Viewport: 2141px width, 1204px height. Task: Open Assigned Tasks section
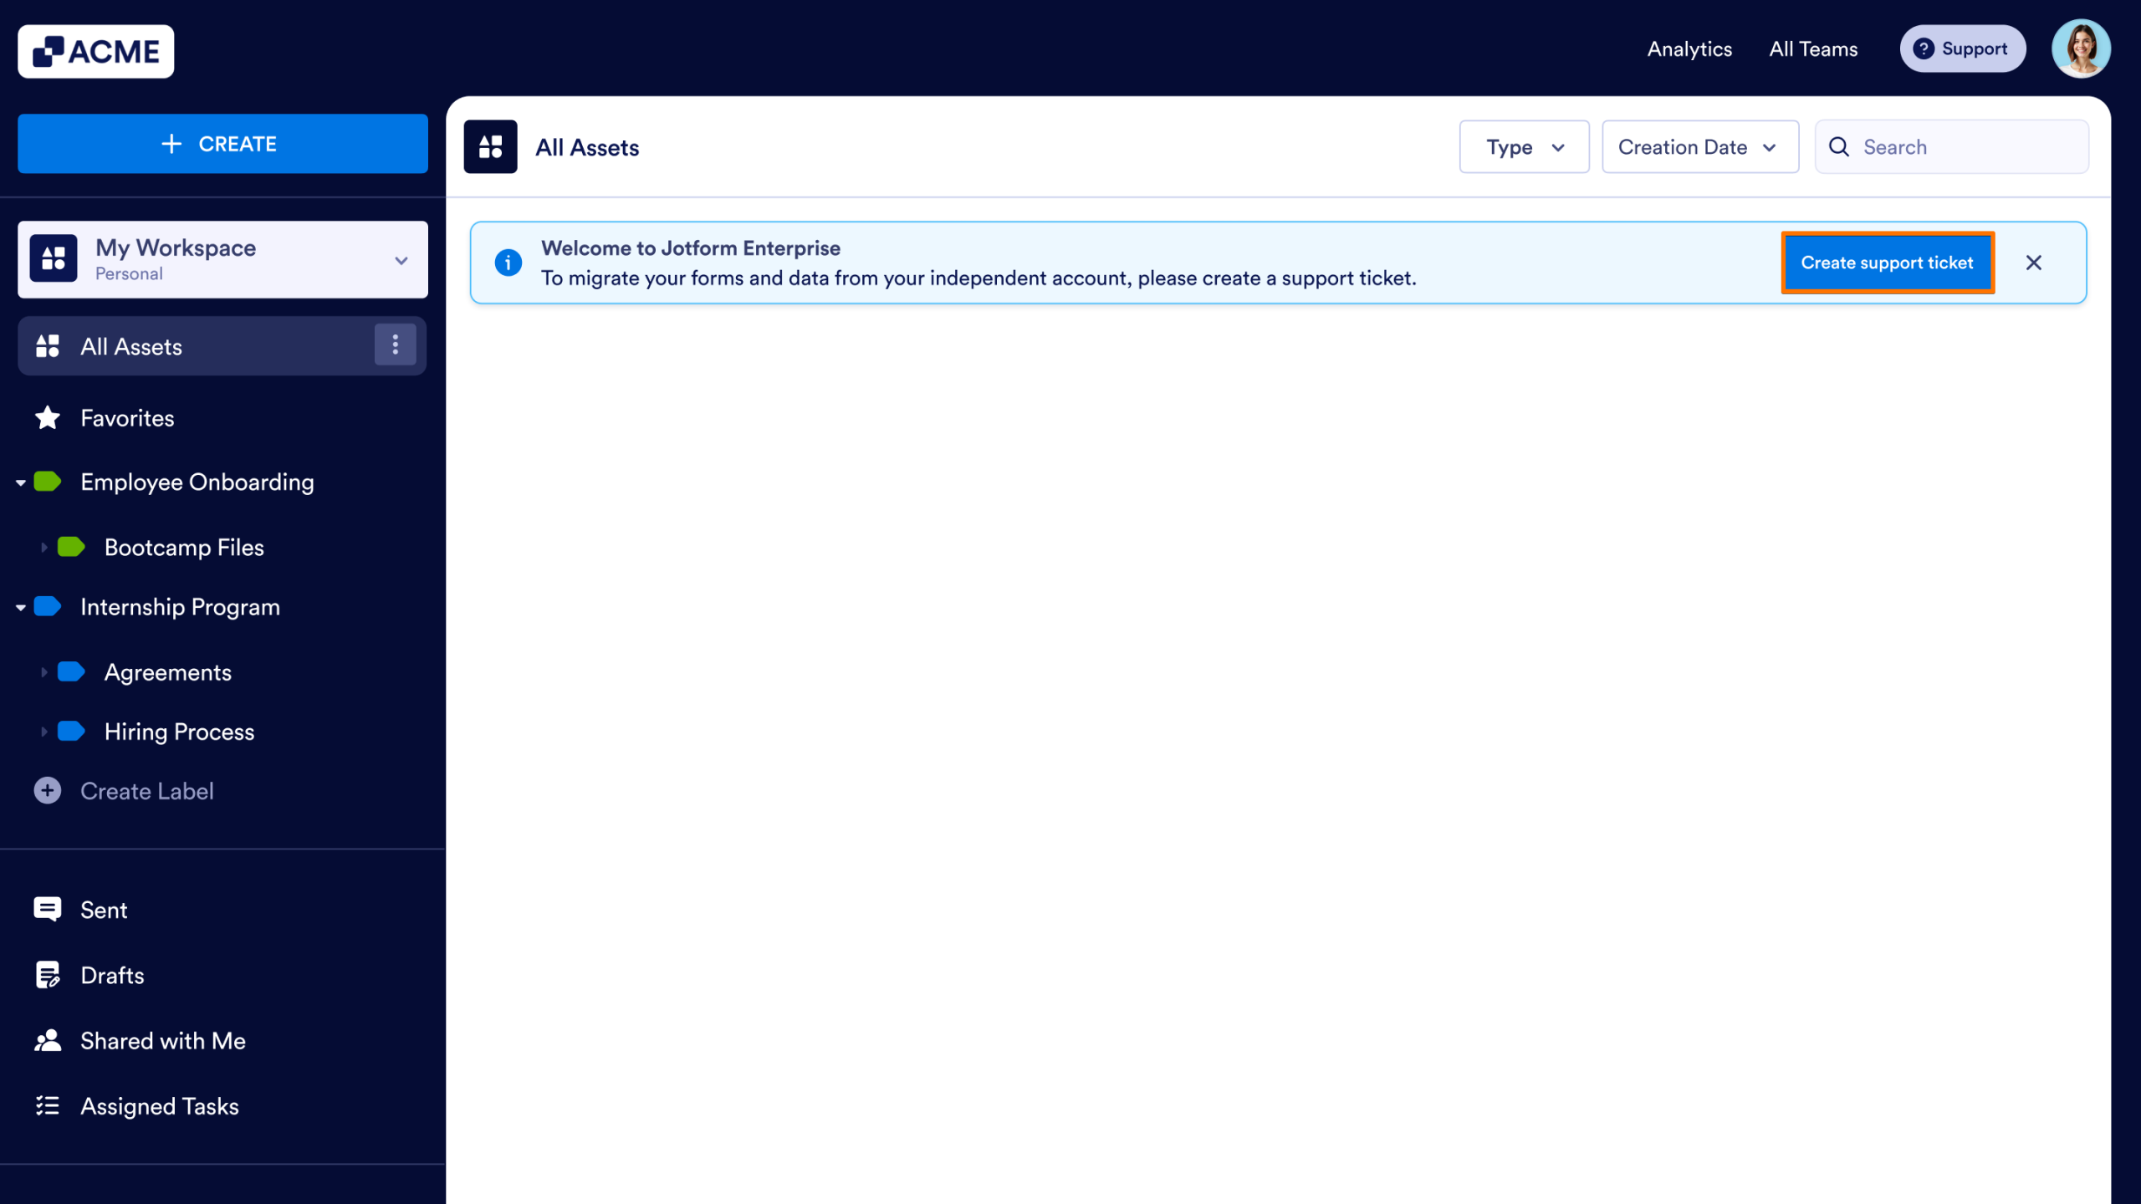coord(160,1106)
